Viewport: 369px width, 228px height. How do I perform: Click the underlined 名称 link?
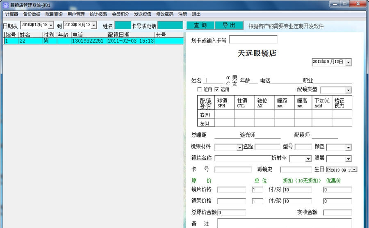[x=248, y=146]
